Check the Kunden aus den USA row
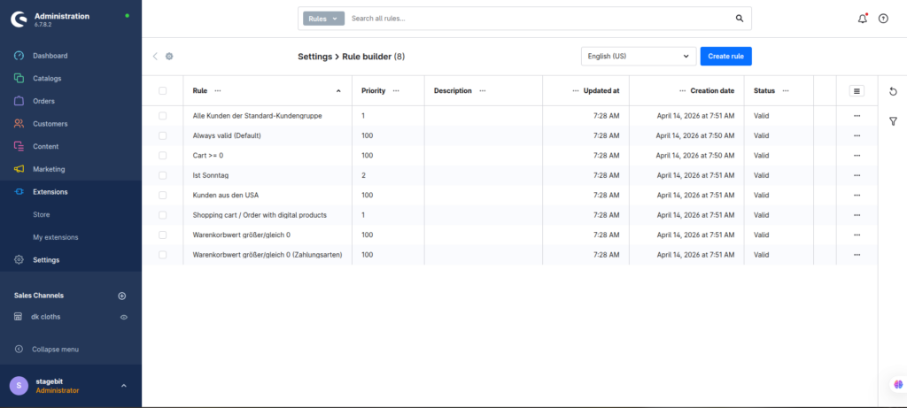907x408 pixels. 163,196
